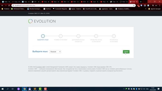
Task: Click the floppy disk taskbar app icon
Action: pos(30,89)
